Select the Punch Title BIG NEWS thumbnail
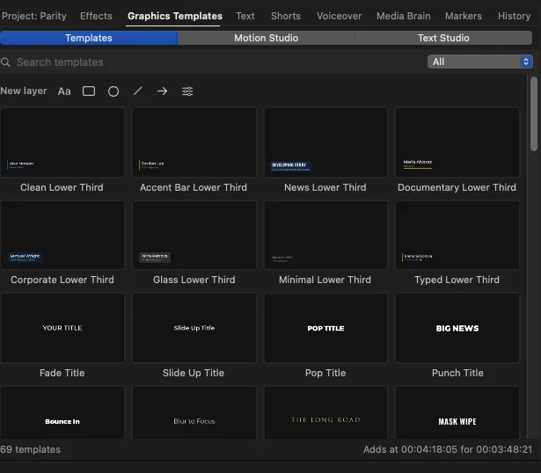Viewport: 541px width, 473px height. (x=457, y=328)
